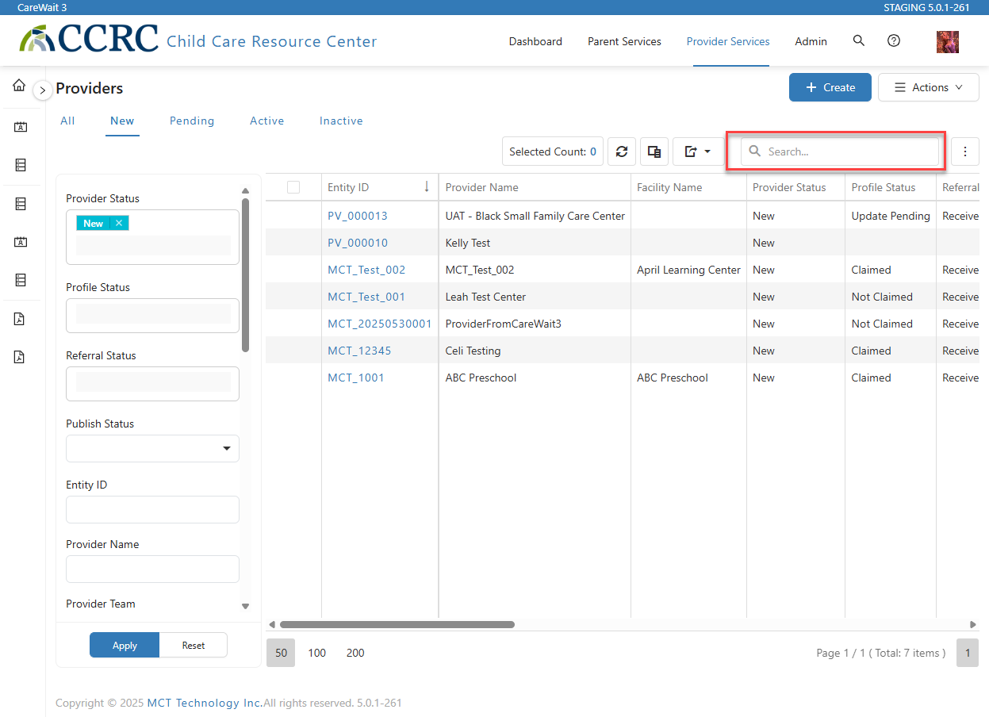Image resolution: width=989 pixels, height=717 pixels.
Task: Open provider MCT_1001
Action: (356, 378)
